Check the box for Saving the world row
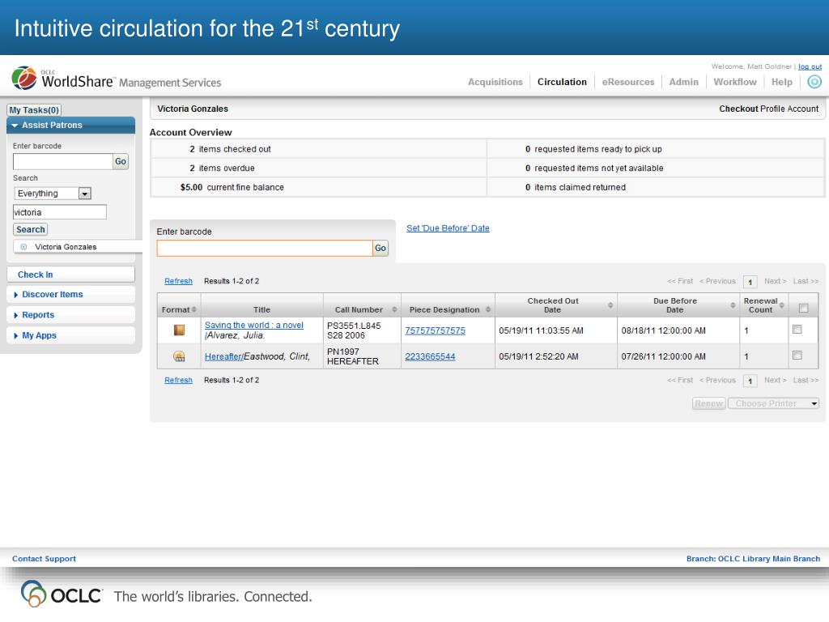The width and height of the screenshot is (829, 622). (797, 330)
